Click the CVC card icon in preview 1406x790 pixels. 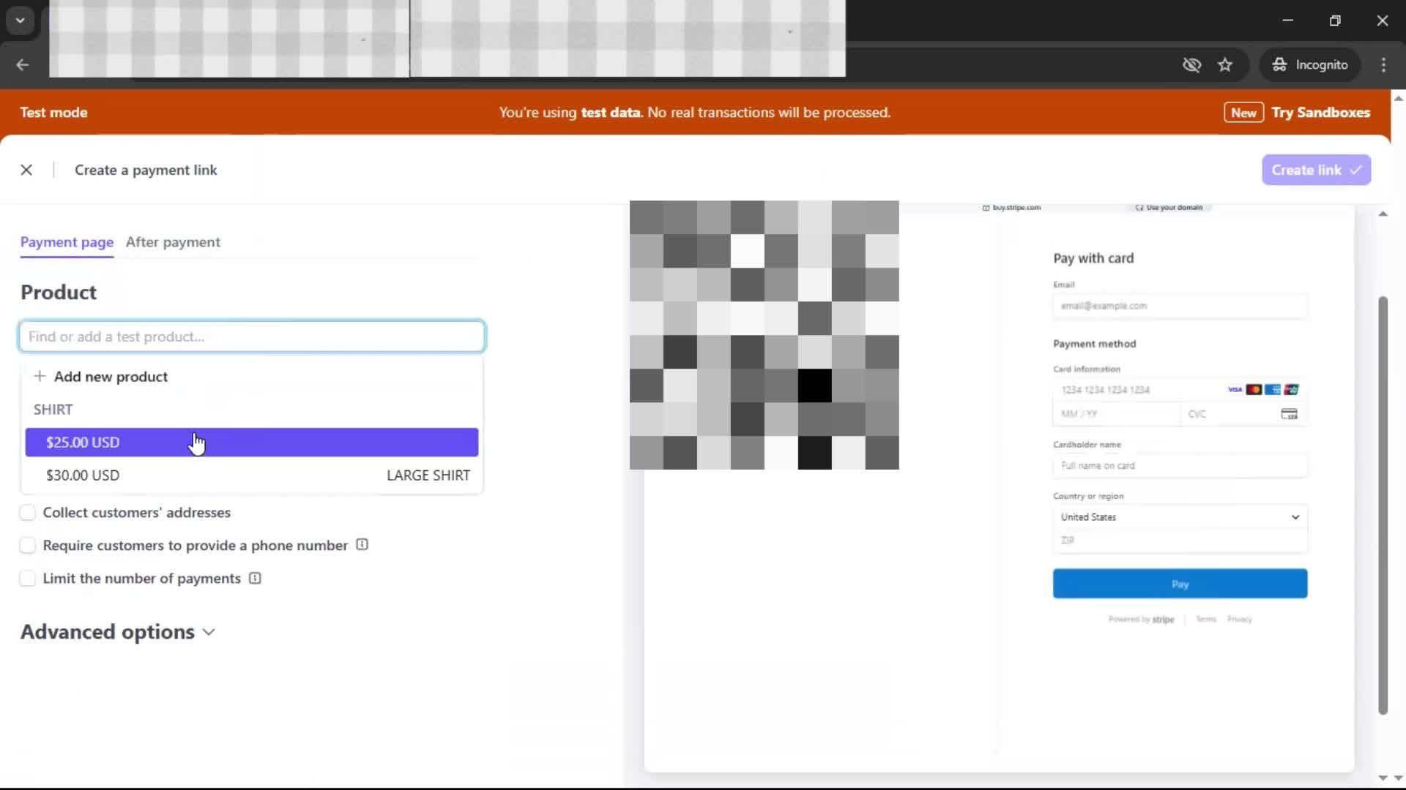tap(1289, 414)
